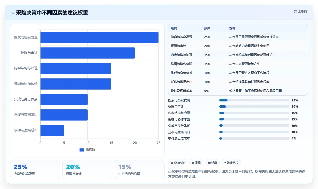This screenshot has height=189, width=318.
Task: Open the 15% 内容结构与治理 stat card
Action: 140,169
